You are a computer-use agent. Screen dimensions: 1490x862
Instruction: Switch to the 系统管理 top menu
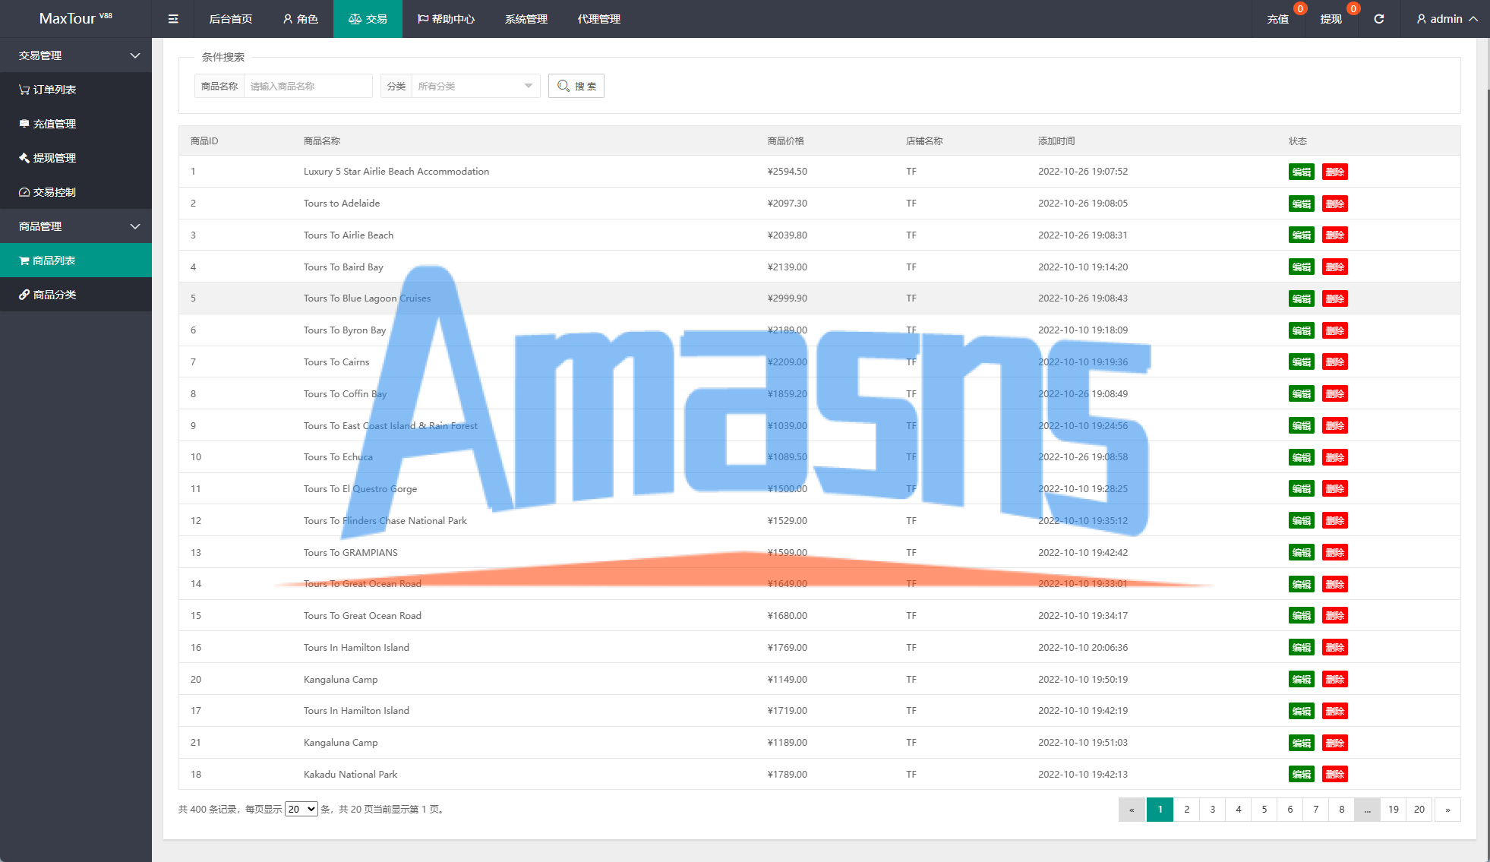click(526, 19)
